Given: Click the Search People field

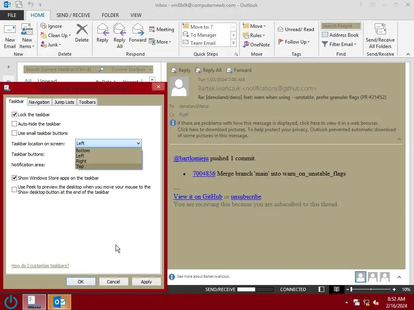Looking at the screenshot, I should tap(341, 26).
